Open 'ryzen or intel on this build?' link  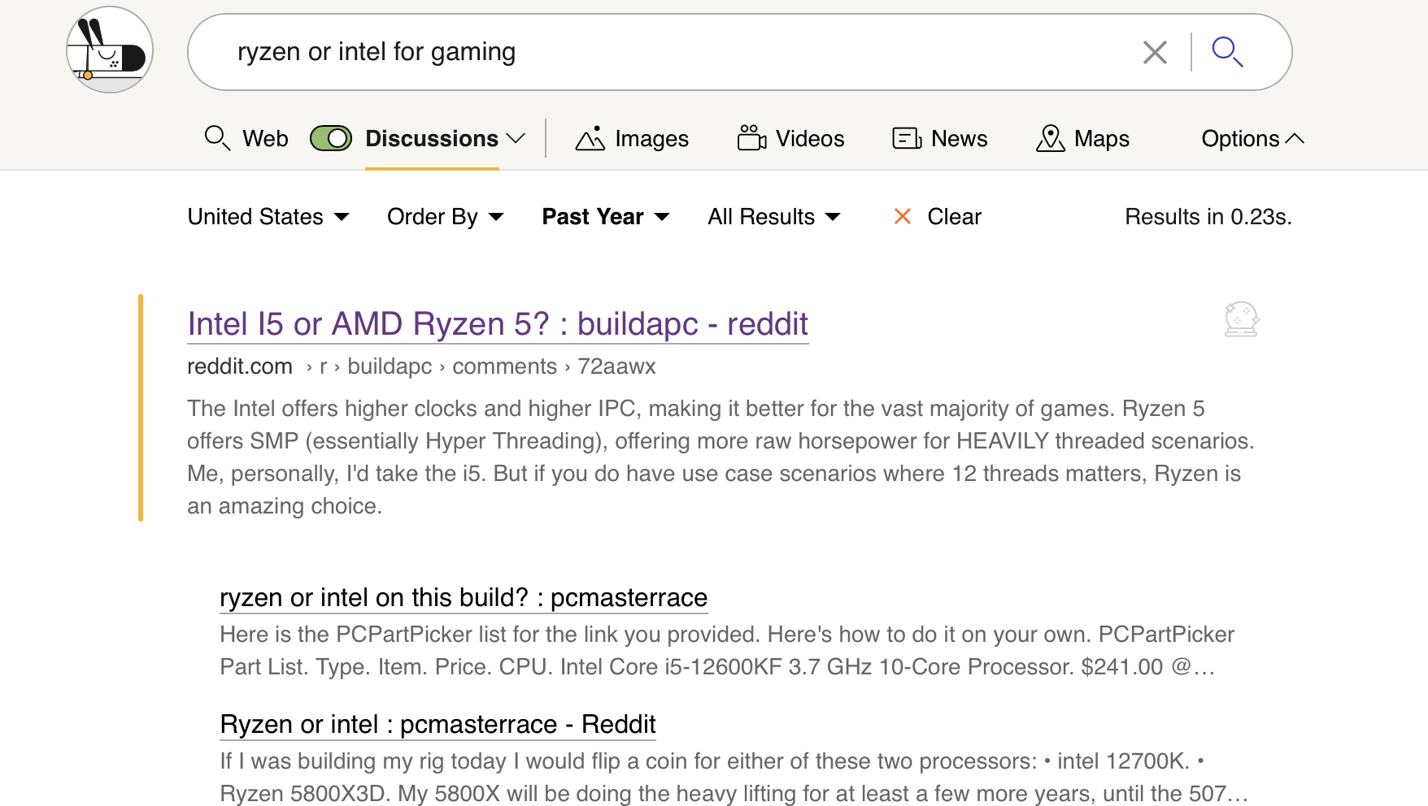[463, 598]
